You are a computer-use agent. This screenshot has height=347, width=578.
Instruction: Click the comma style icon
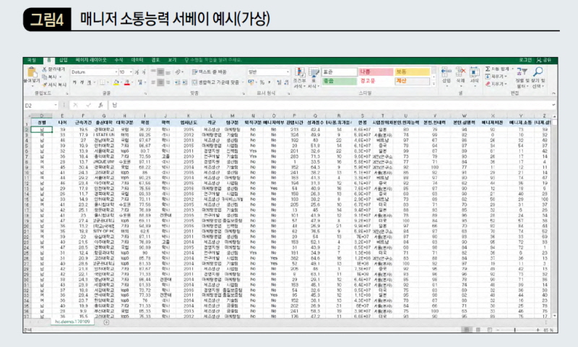(269, 82)
